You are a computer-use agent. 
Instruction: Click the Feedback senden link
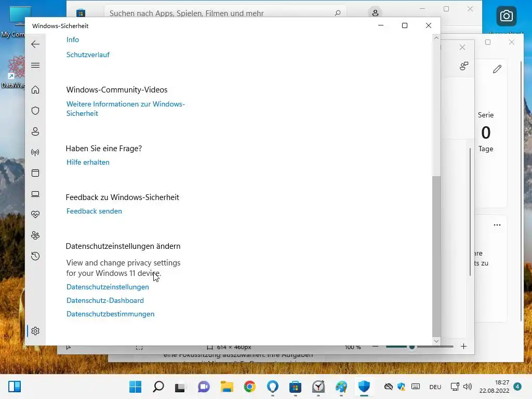click(94, 211)
